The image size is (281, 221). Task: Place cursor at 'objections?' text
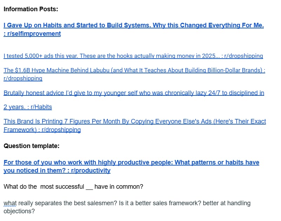click(x=19, y=211)
